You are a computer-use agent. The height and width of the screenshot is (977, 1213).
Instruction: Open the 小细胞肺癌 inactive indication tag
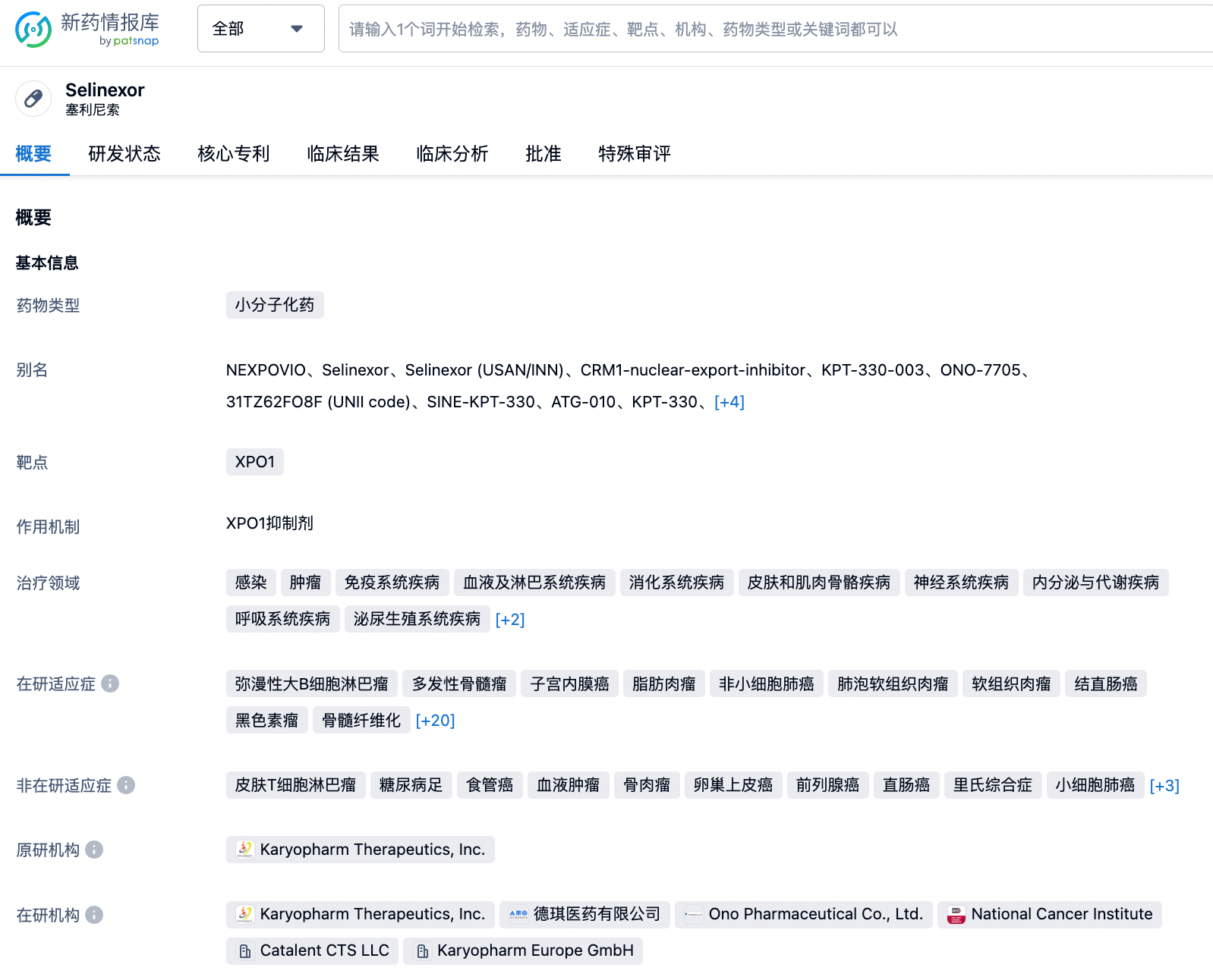[x=1095, y=785]
